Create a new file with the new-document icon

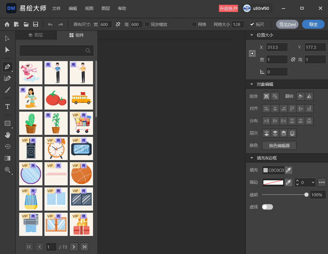click(x=16, y=25)
